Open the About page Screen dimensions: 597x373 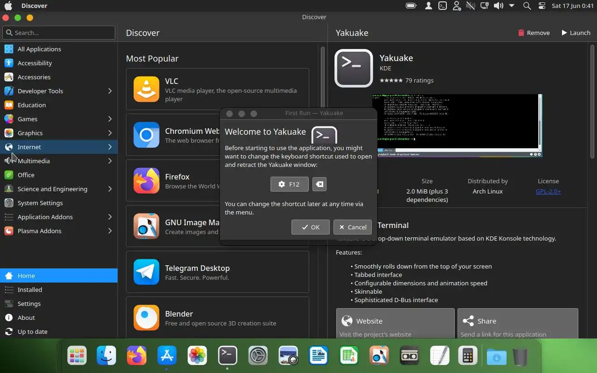59,318
